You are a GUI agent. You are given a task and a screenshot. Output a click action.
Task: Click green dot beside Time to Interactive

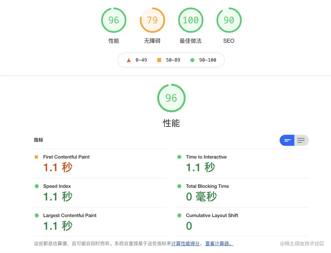coord(179,157)
